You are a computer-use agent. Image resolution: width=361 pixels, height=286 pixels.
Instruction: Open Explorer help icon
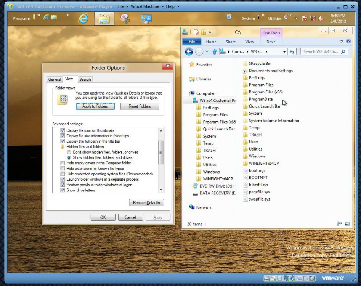(348, 41)
